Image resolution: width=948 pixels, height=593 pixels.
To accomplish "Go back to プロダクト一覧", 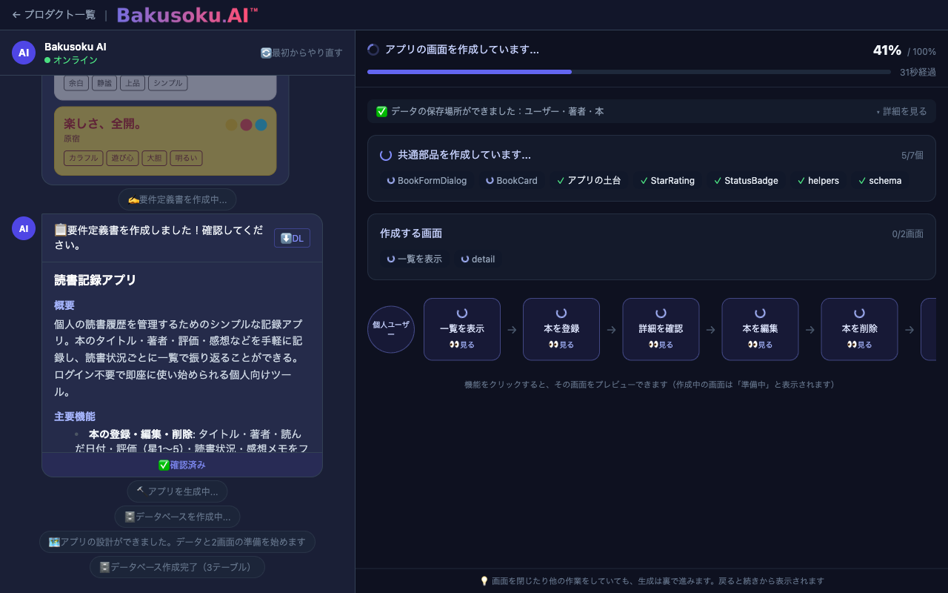I will [x=53, y=15].
